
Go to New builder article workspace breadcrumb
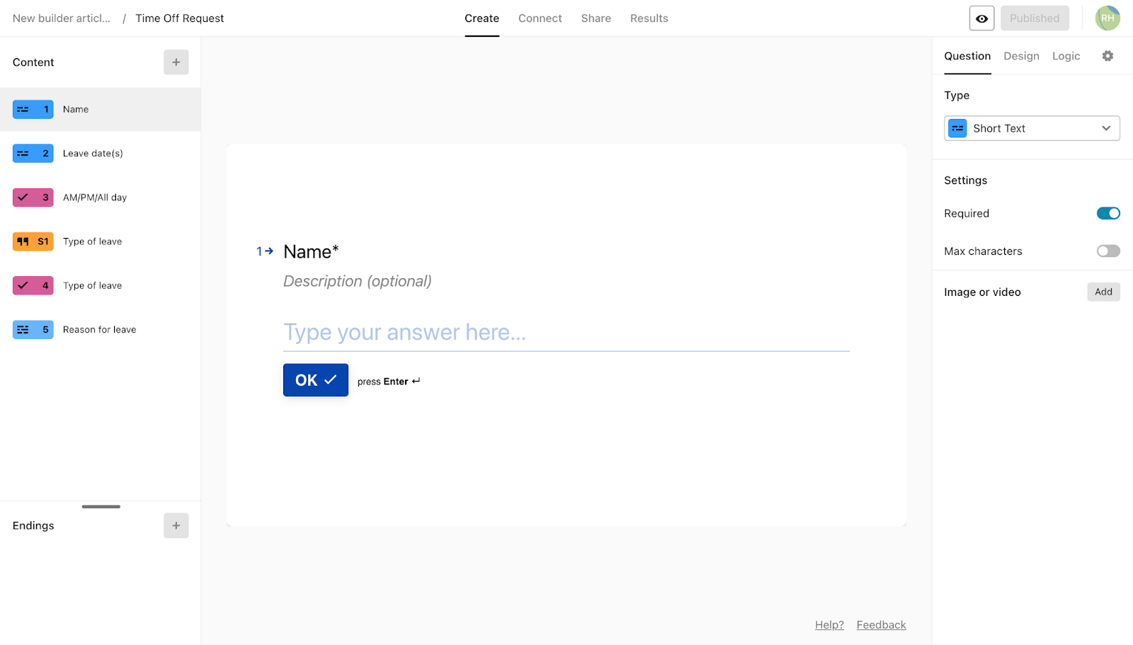point(62,18)
